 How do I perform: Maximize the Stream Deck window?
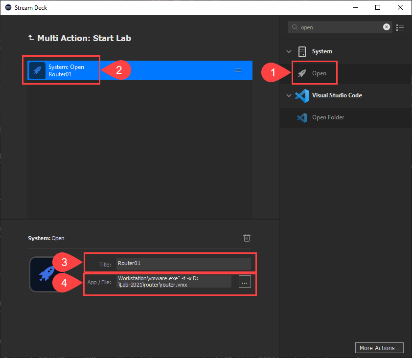378,7
